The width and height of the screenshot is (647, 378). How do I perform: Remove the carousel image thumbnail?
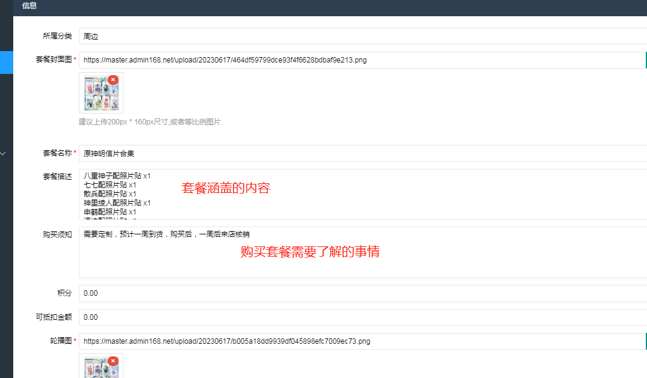[x=113, y=361]
